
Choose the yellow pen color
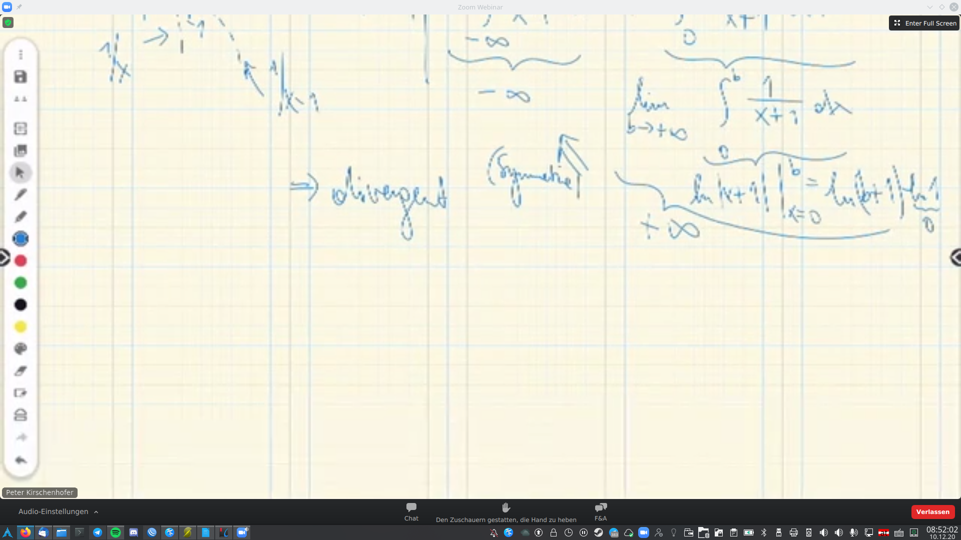[x=21, y=327]
